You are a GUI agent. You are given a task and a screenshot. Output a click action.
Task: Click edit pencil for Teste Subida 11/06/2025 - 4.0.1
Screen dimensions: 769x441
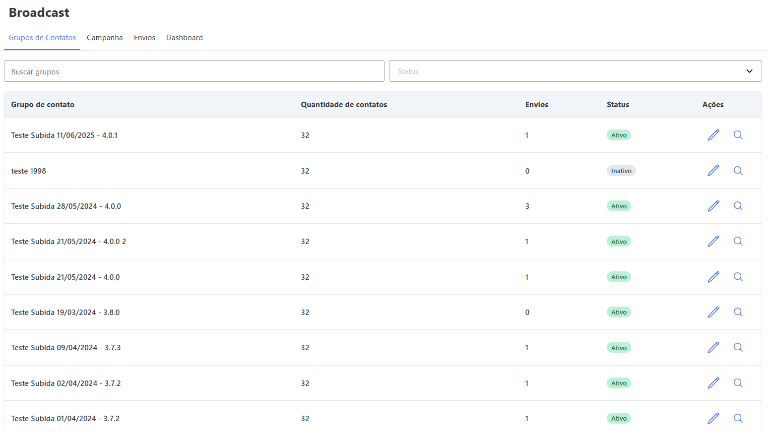[x=713, y=135]
